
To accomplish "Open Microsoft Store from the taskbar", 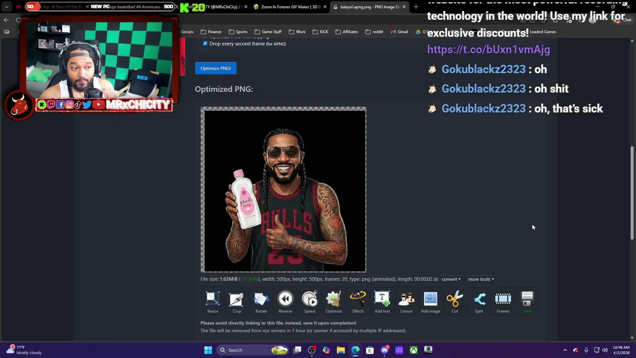I will [370, 350].
